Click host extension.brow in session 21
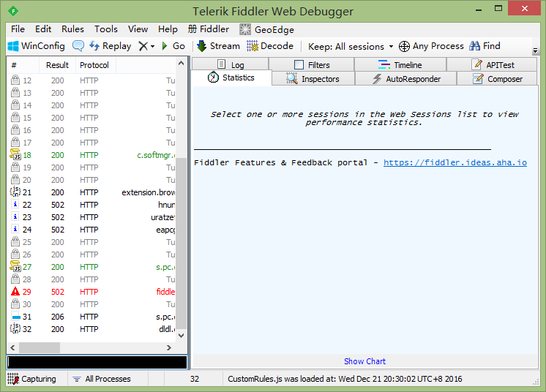The height and width of the screenshot is (392, 546). click(149, 192)
